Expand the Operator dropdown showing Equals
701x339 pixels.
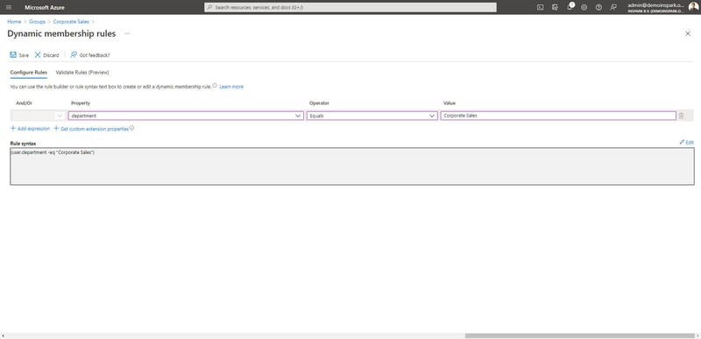point(372,116)
